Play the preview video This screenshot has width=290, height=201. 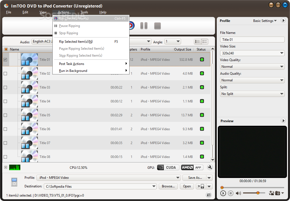[x=223, y=193]
